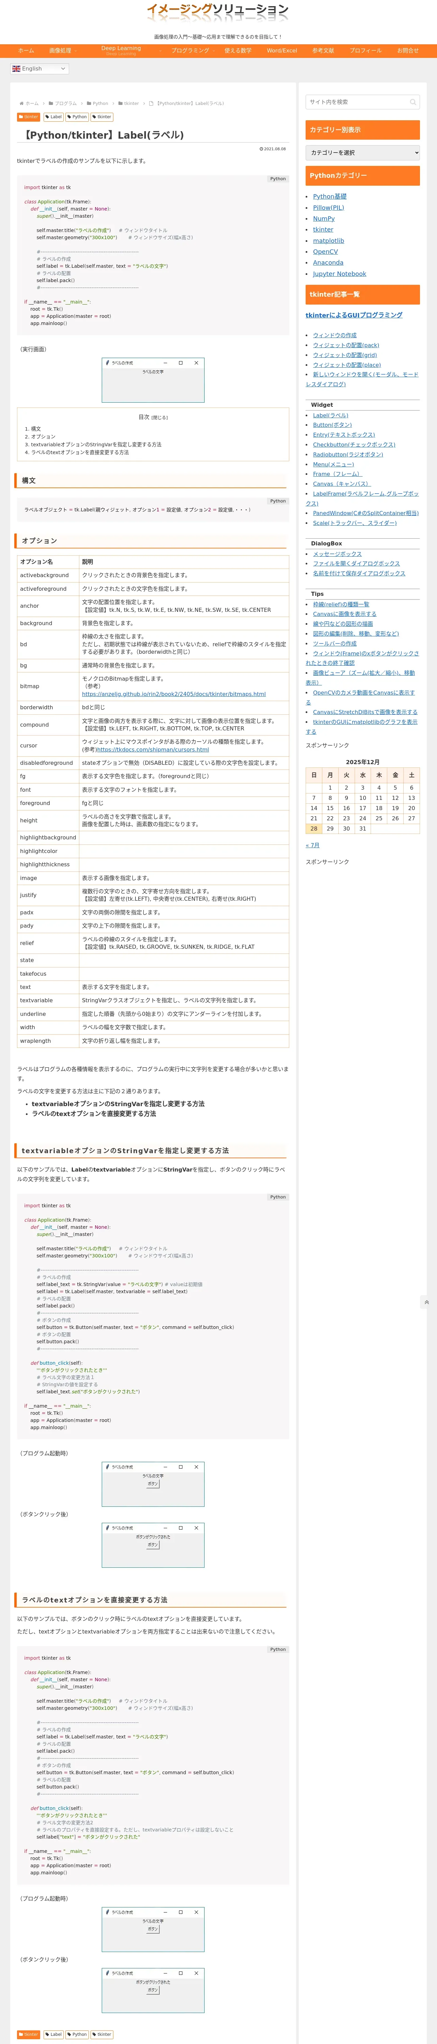
Task: Click the UK flag in the language selector
Action: 16,69
